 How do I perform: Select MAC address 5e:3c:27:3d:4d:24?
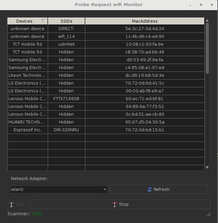click(145, 29)
